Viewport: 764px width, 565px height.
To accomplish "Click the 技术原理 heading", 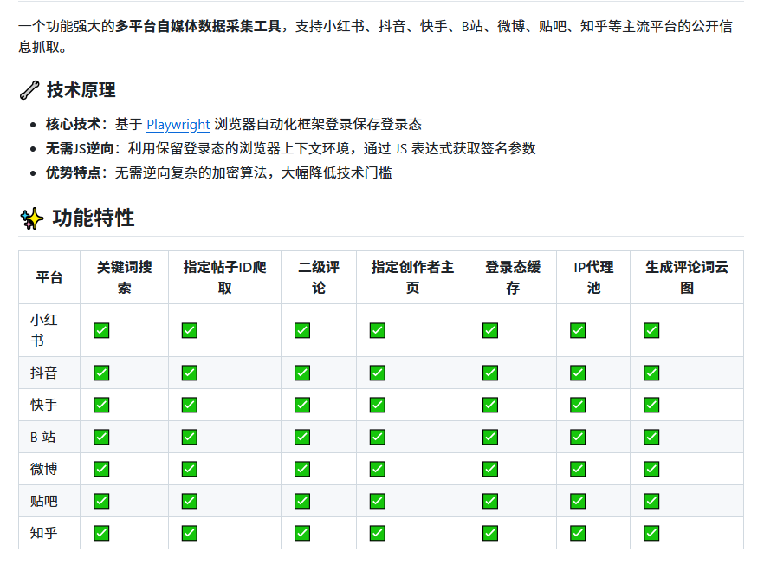I will click(x=81, y=90).
